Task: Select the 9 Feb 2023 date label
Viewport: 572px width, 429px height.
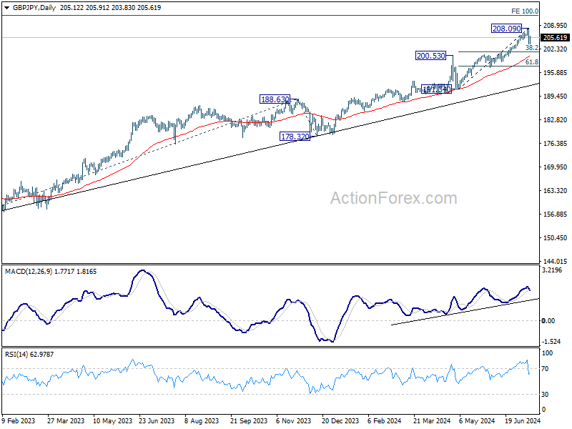Action: tap(19, 420)
